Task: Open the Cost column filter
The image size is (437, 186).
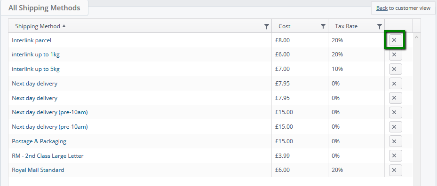Action: pos(323,26)
